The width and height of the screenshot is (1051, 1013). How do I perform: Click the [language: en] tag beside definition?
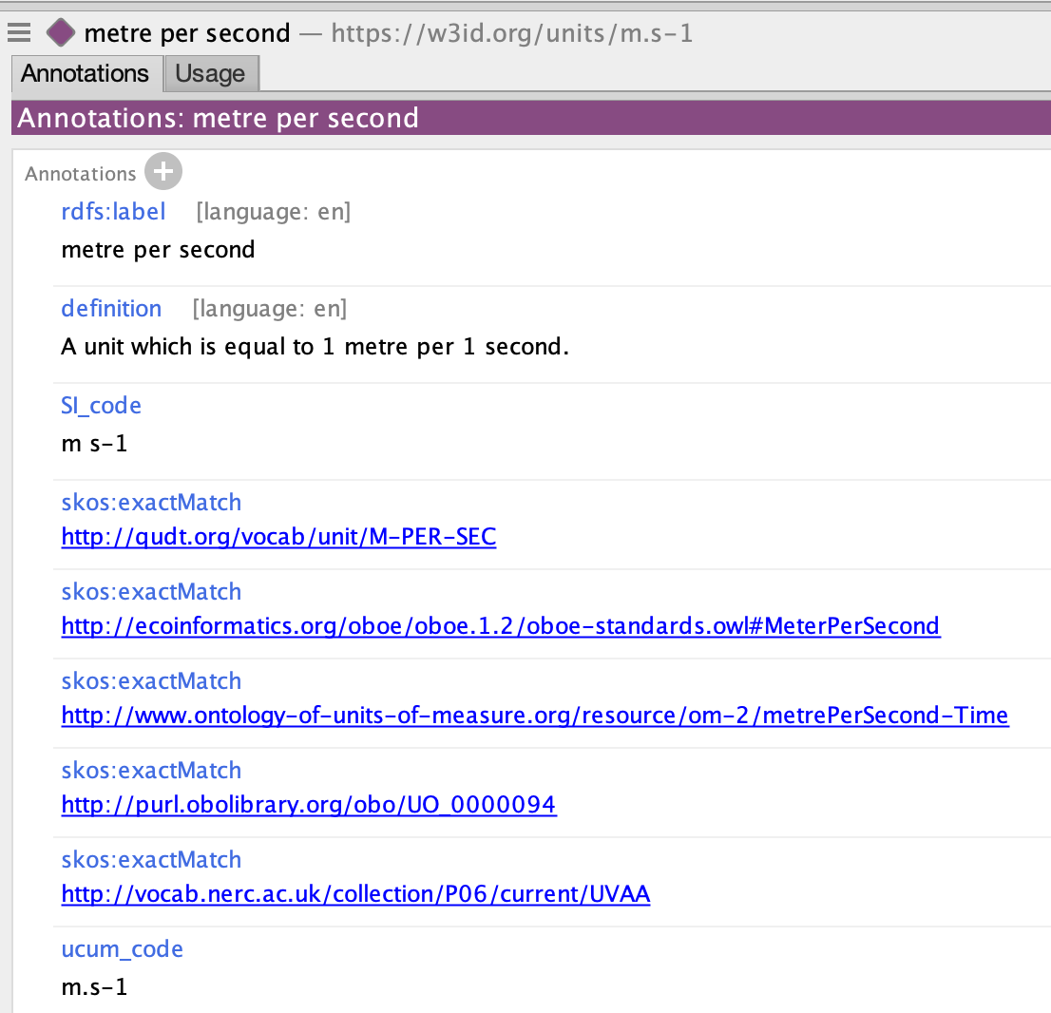[x=270, y=309]
